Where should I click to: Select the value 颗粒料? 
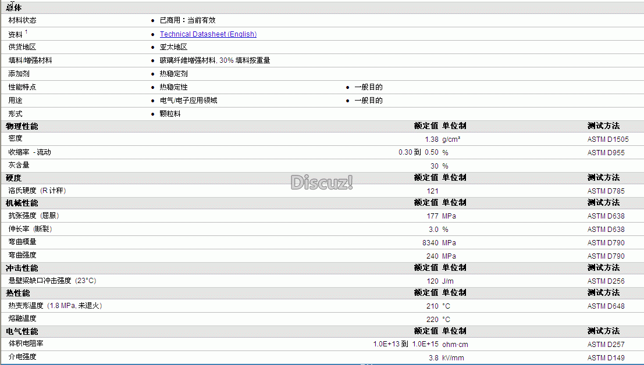(170, 113)
